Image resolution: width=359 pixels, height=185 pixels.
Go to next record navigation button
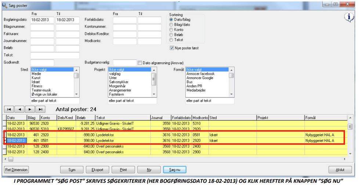[x=30, y=109]
